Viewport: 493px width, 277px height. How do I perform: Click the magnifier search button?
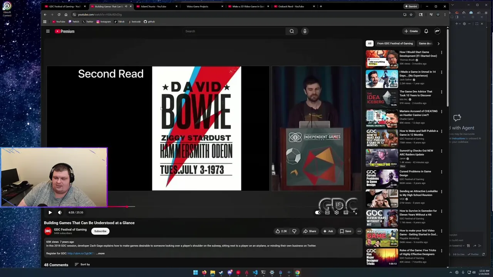(292, 31)
